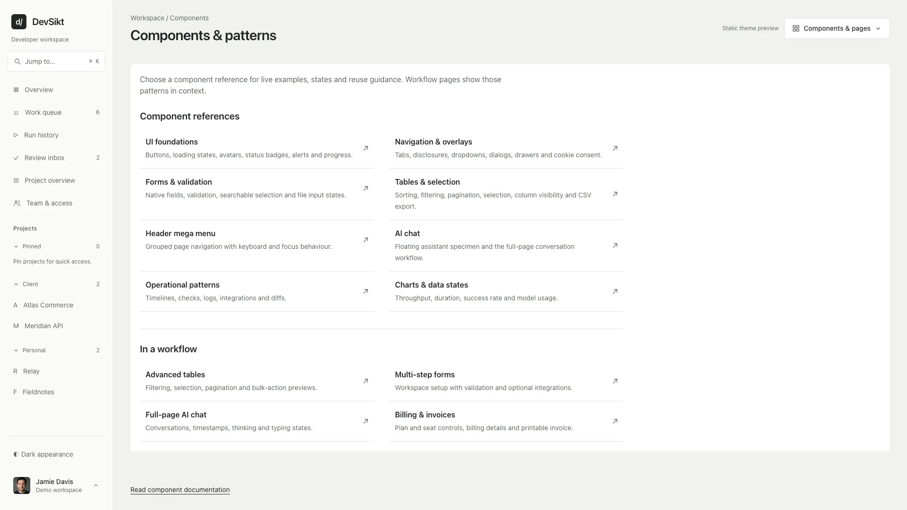Click the Review inbox count badge 2
Image resolution: width=907 pixels, height=510 pixels.
coord(98,158)
